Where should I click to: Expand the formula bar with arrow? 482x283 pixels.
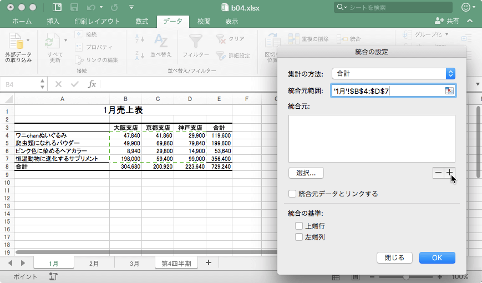[x=478, y=84]
